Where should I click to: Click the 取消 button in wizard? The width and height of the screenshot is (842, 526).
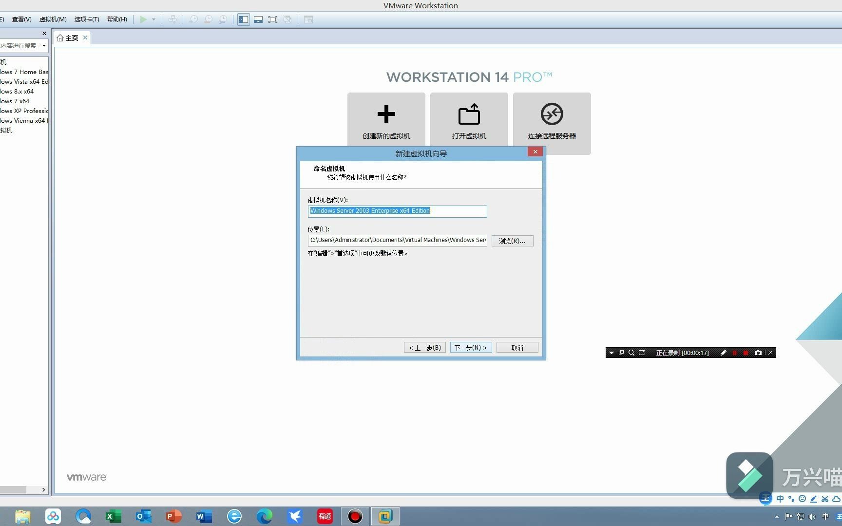[x=517, y=347]
